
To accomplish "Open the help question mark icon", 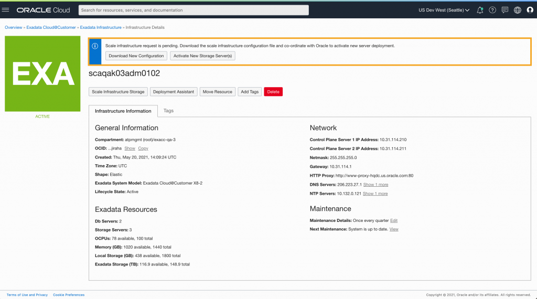I will click(492, 10).
